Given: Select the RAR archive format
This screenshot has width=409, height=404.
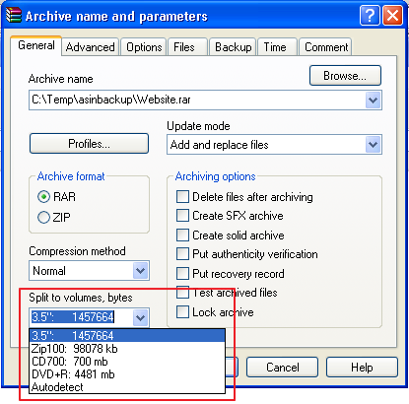Looking at the screenshot, I should coord(56,197).
